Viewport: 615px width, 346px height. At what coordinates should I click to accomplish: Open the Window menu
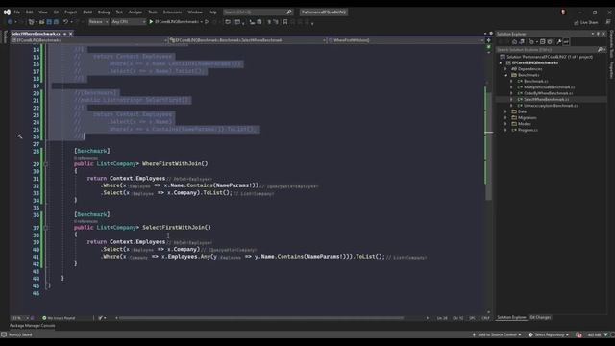[195, 12]
